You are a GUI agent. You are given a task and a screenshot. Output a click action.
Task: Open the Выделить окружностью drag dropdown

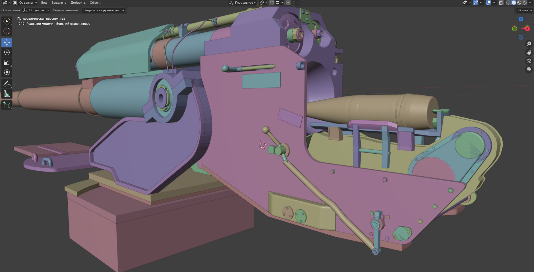click(104, 10)
